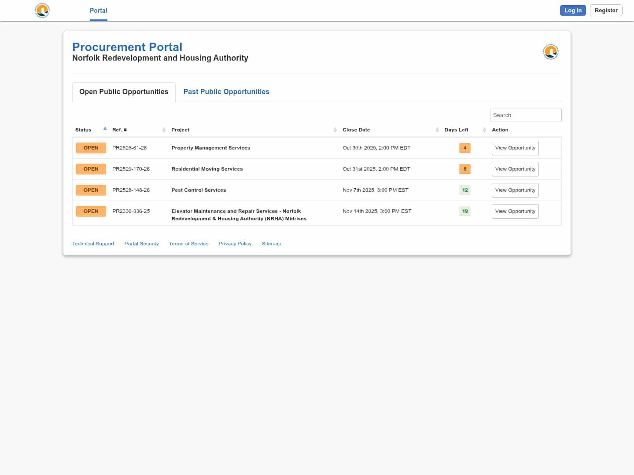View opportunity for Pest Control Services
The height and width of the screenshot is (475, 634).
tap(515, 190)
